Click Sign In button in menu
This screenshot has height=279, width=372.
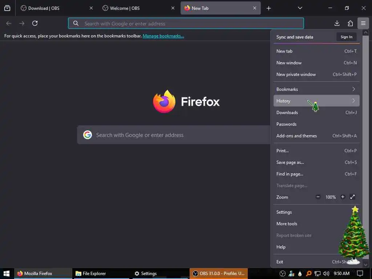pyautogui.click(x=346, y=37)
